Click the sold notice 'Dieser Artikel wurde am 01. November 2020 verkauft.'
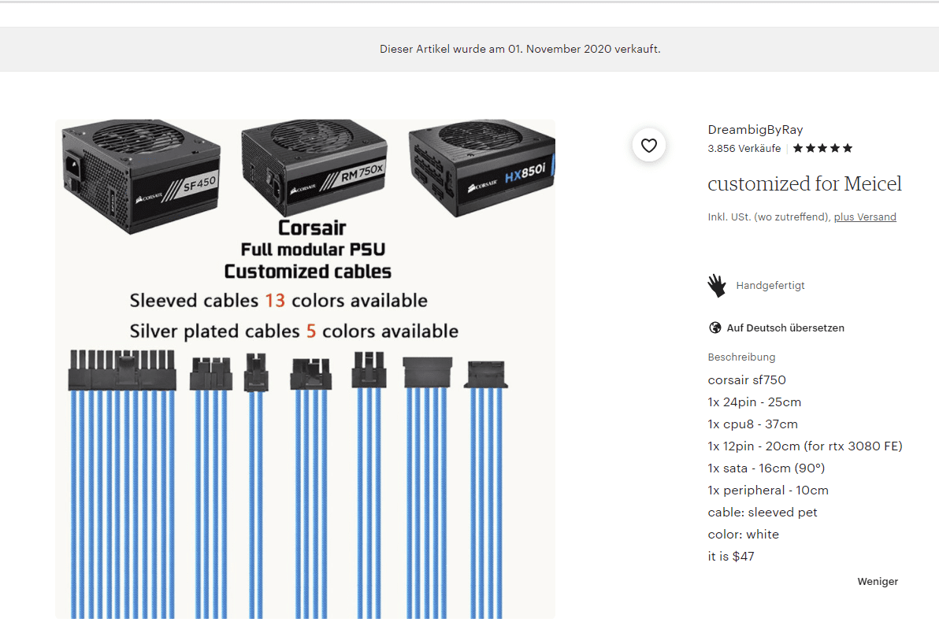939x633 pixels. click(x=520, y=49)
